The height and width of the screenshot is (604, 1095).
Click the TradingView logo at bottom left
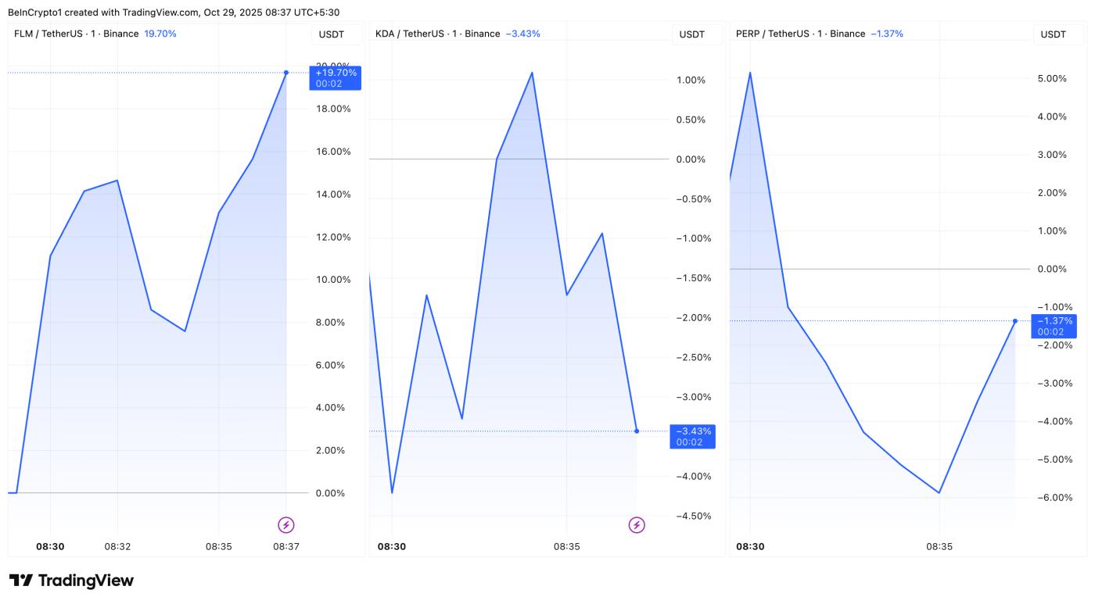71,581
